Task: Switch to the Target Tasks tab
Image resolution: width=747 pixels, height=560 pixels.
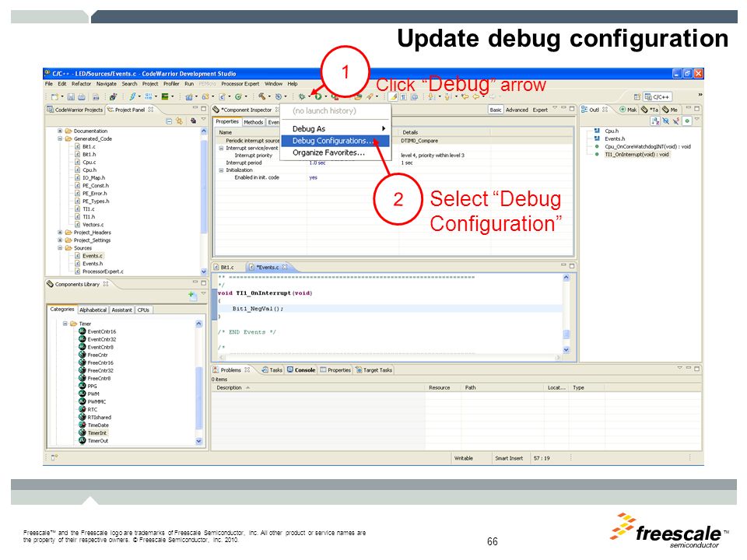Action: pos(374,370)
